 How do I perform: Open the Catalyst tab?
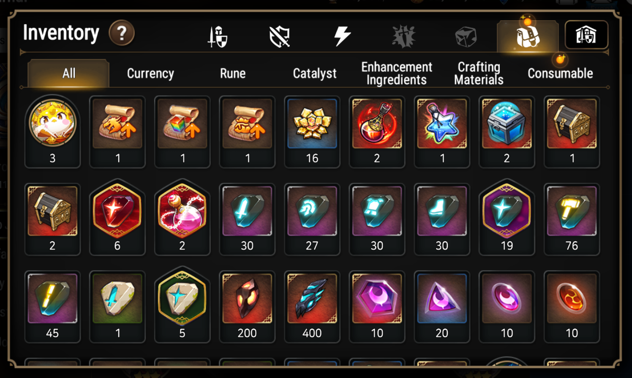coord(315,74)
